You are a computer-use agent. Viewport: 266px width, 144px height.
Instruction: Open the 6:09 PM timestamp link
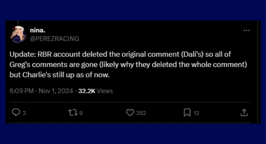click(x=21, y=91)
